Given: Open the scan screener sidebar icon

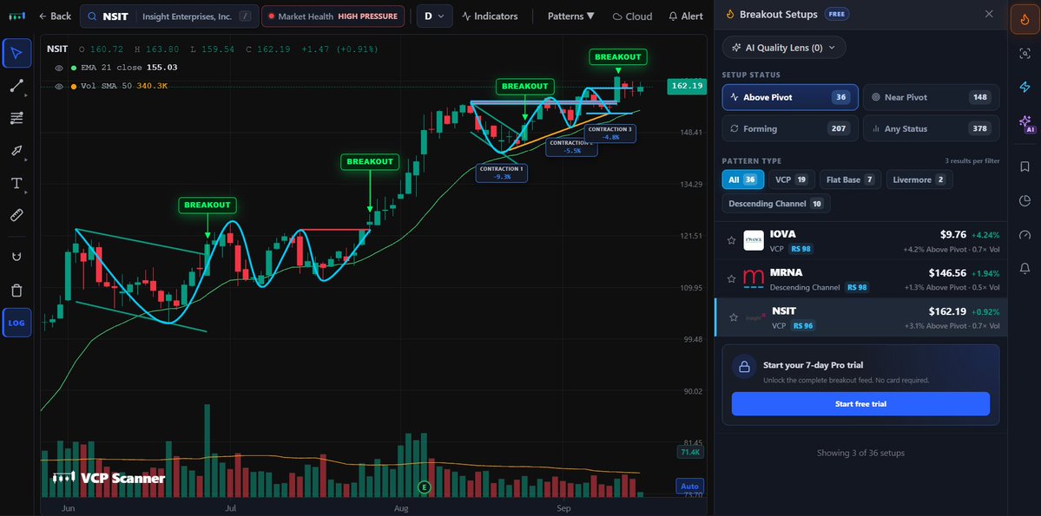Looking at the screenshot, I should (x=1025, y=54).
